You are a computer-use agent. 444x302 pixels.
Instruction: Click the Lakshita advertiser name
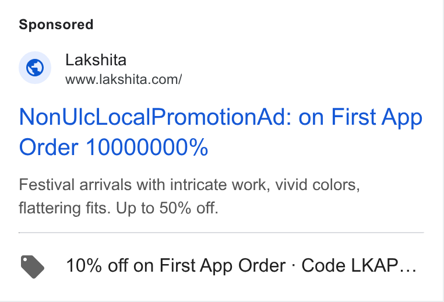click(x=96, y=60)
